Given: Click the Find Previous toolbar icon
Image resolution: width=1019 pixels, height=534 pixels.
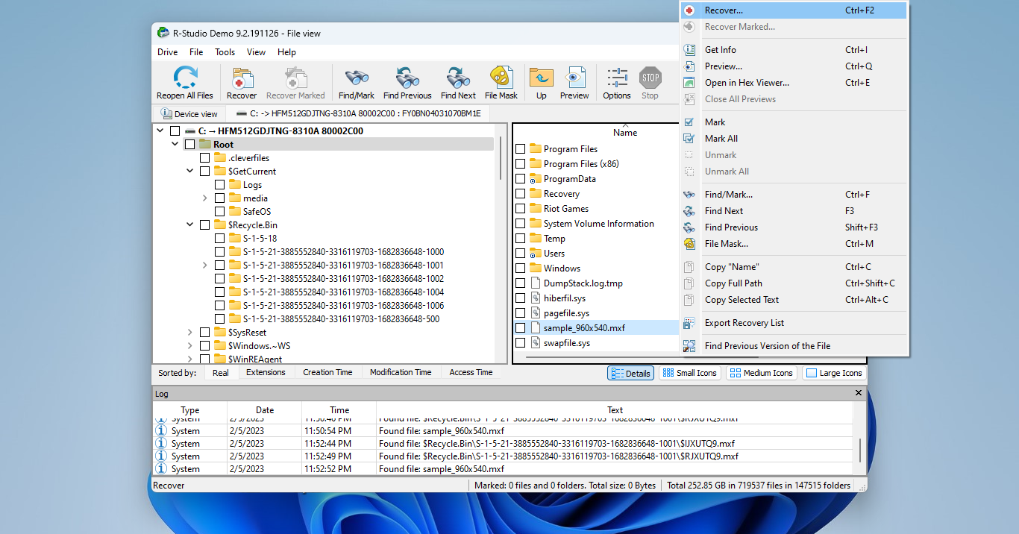Looking at the screenshot, I should (407, 78).
